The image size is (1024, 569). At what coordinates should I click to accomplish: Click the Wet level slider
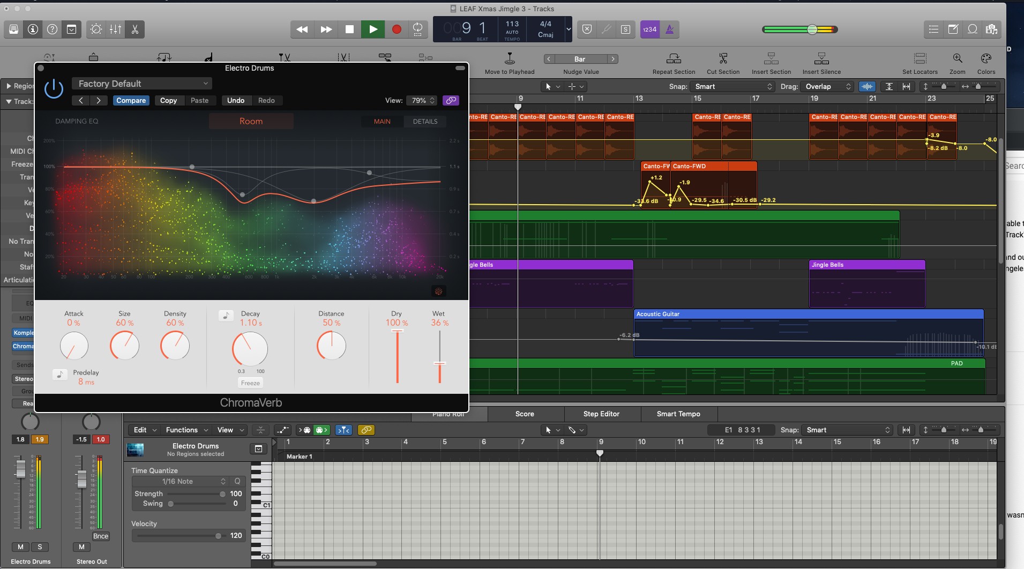click(439, 364)
